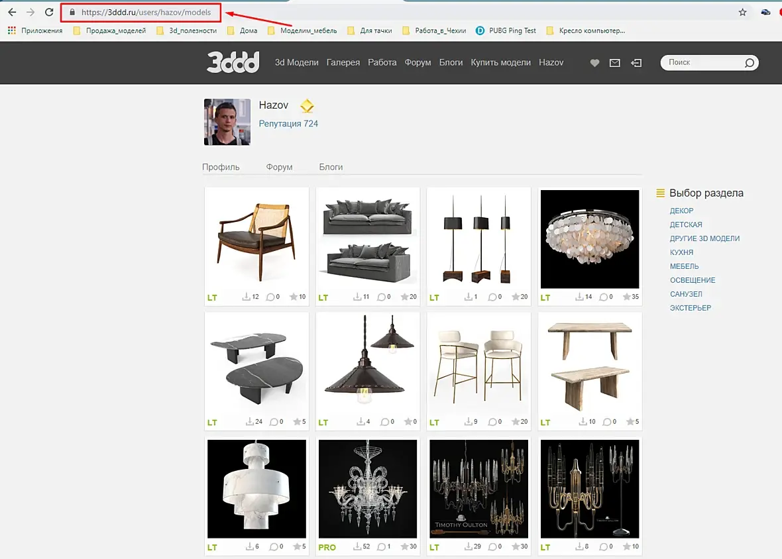Open the Продажа_моделей bookmark folder
782x559 pixels.
pyautogui.click(x=110, y=30)
